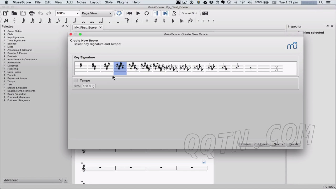The height and width of the screenshot is (189, 336).
Task: Toggle the metronome icon
Action: click(174, 13)
